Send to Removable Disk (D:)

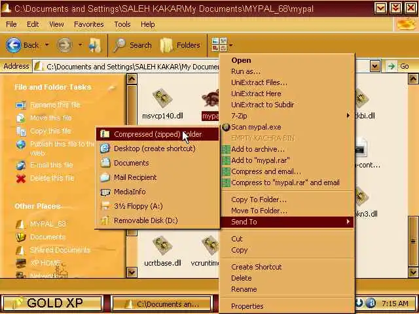tap(158, 220)
